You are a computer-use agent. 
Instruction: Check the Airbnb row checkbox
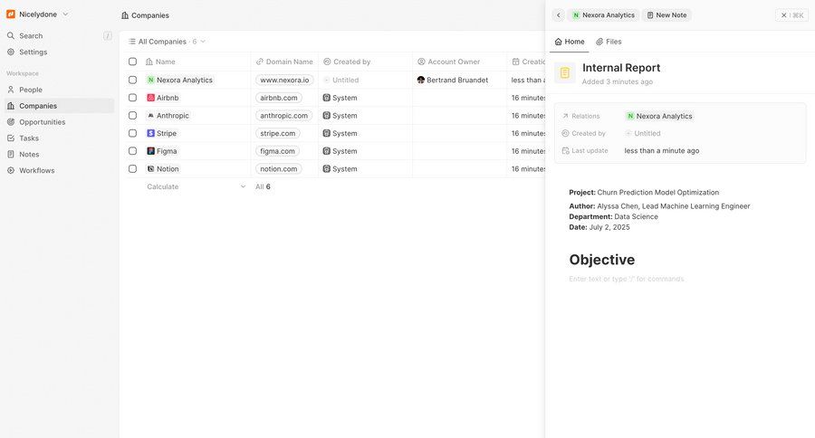[x=132, y=98]
